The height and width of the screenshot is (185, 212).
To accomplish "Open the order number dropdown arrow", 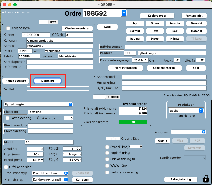I will point(124,13).
